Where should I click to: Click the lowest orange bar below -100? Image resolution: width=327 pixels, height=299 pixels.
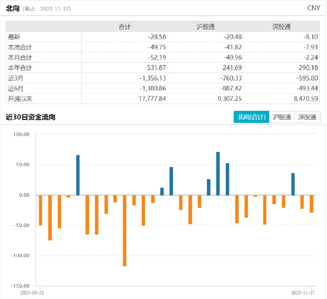(124, 231)
